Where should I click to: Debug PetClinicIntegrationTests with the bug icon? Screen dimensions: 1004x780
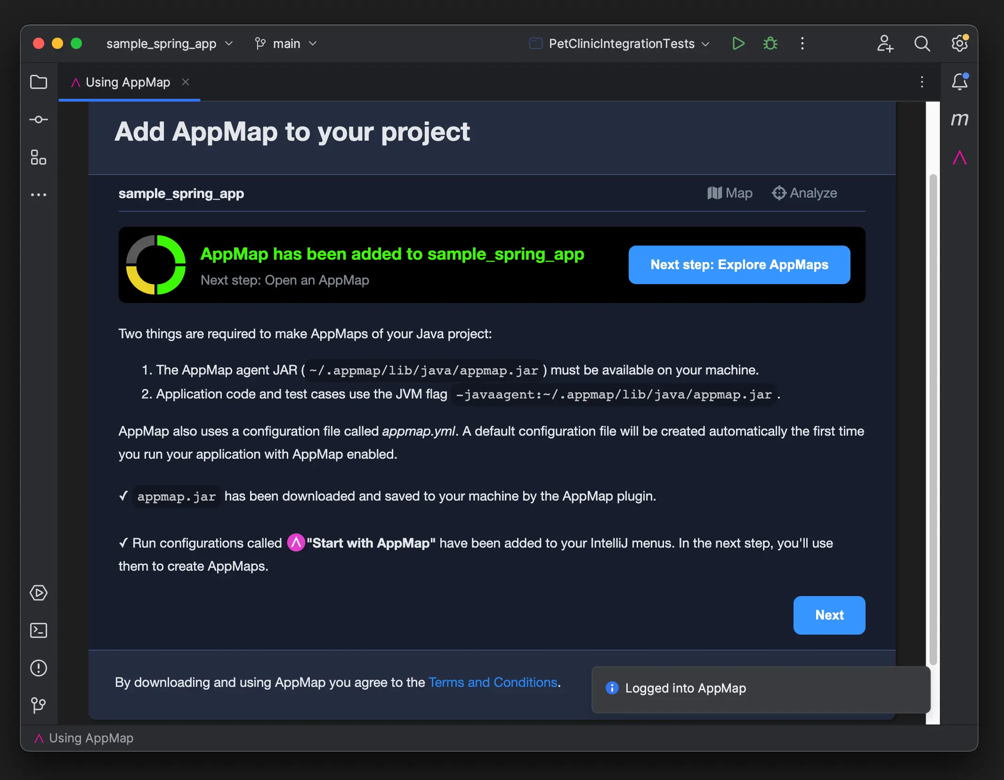point(770,44)
